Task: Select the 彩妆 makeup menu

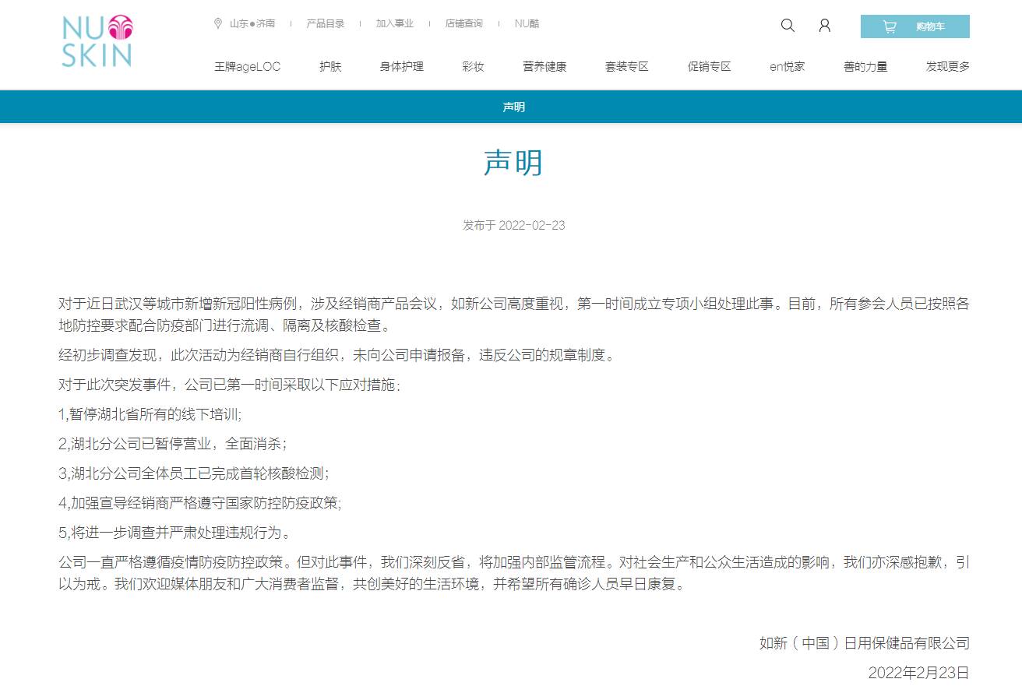Action: (473, 67)
